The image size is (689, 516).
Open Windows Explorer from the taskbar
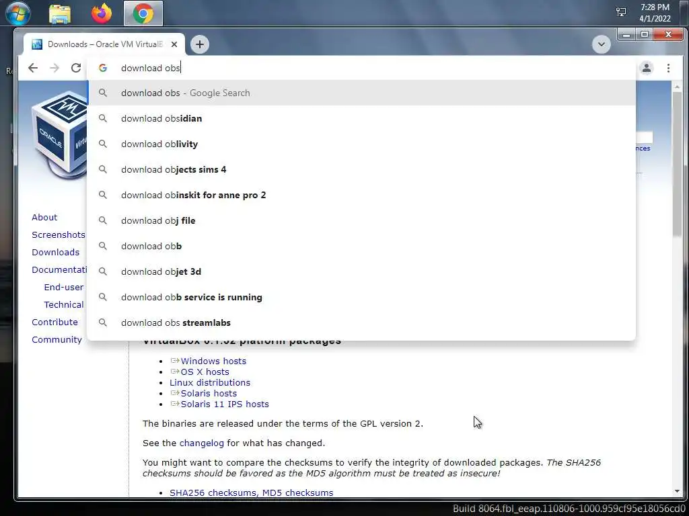[x=60, y=13]
